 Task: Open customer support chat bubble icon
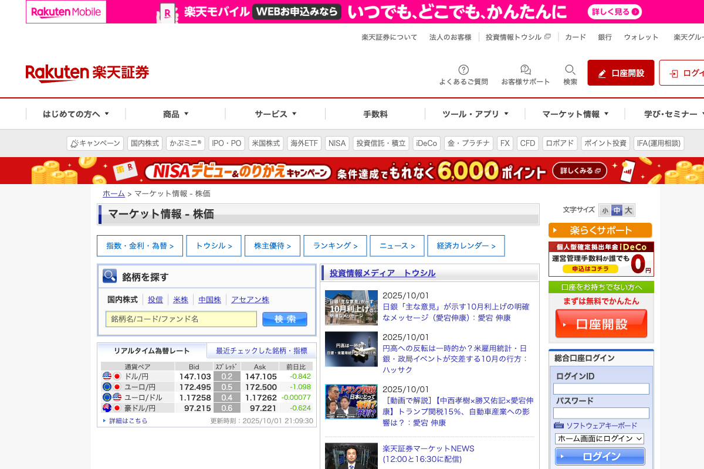click(x=526, y=70)
